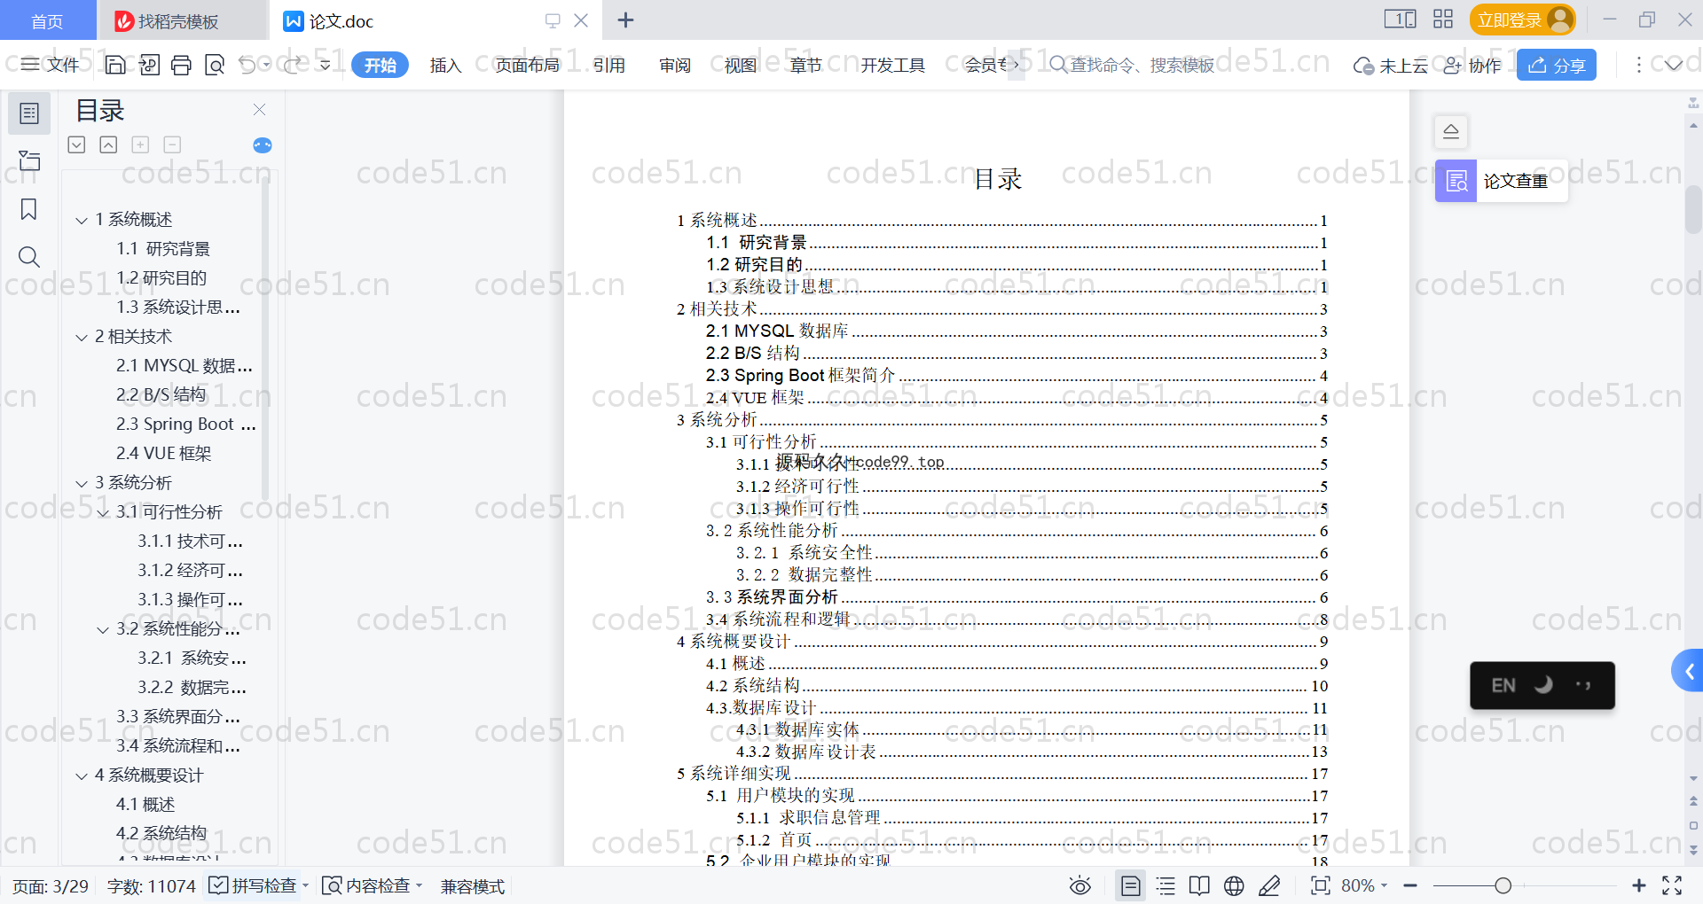
Task: Expand all outline levels down-arrow icon
Action: pyautogui.click(x=76, y=144)
